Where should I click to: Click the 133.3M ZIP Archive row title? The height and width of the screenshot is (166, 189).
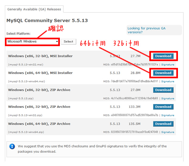coord(39,107)
